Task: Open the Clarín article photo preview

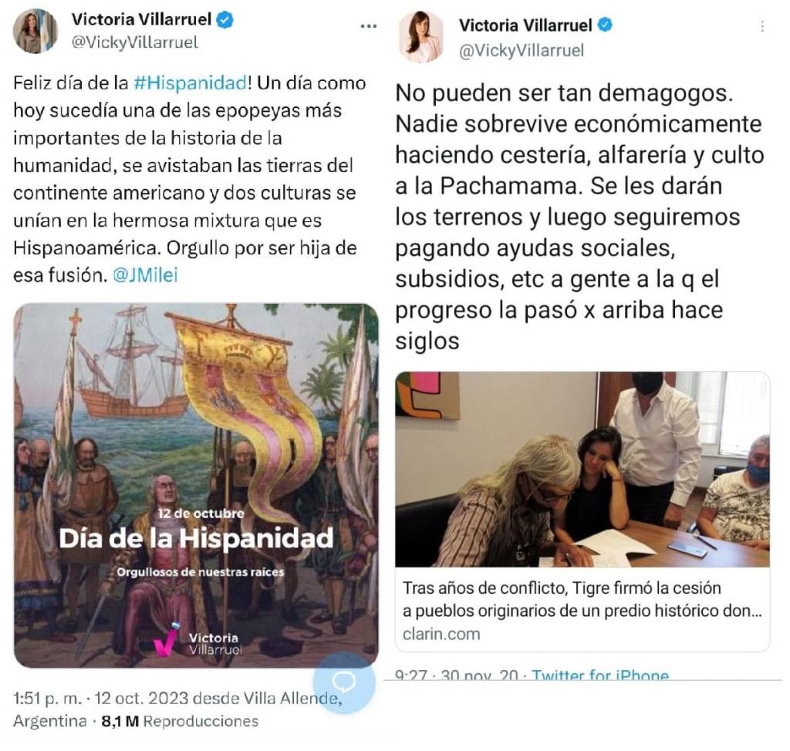Action: pos(582,470)
